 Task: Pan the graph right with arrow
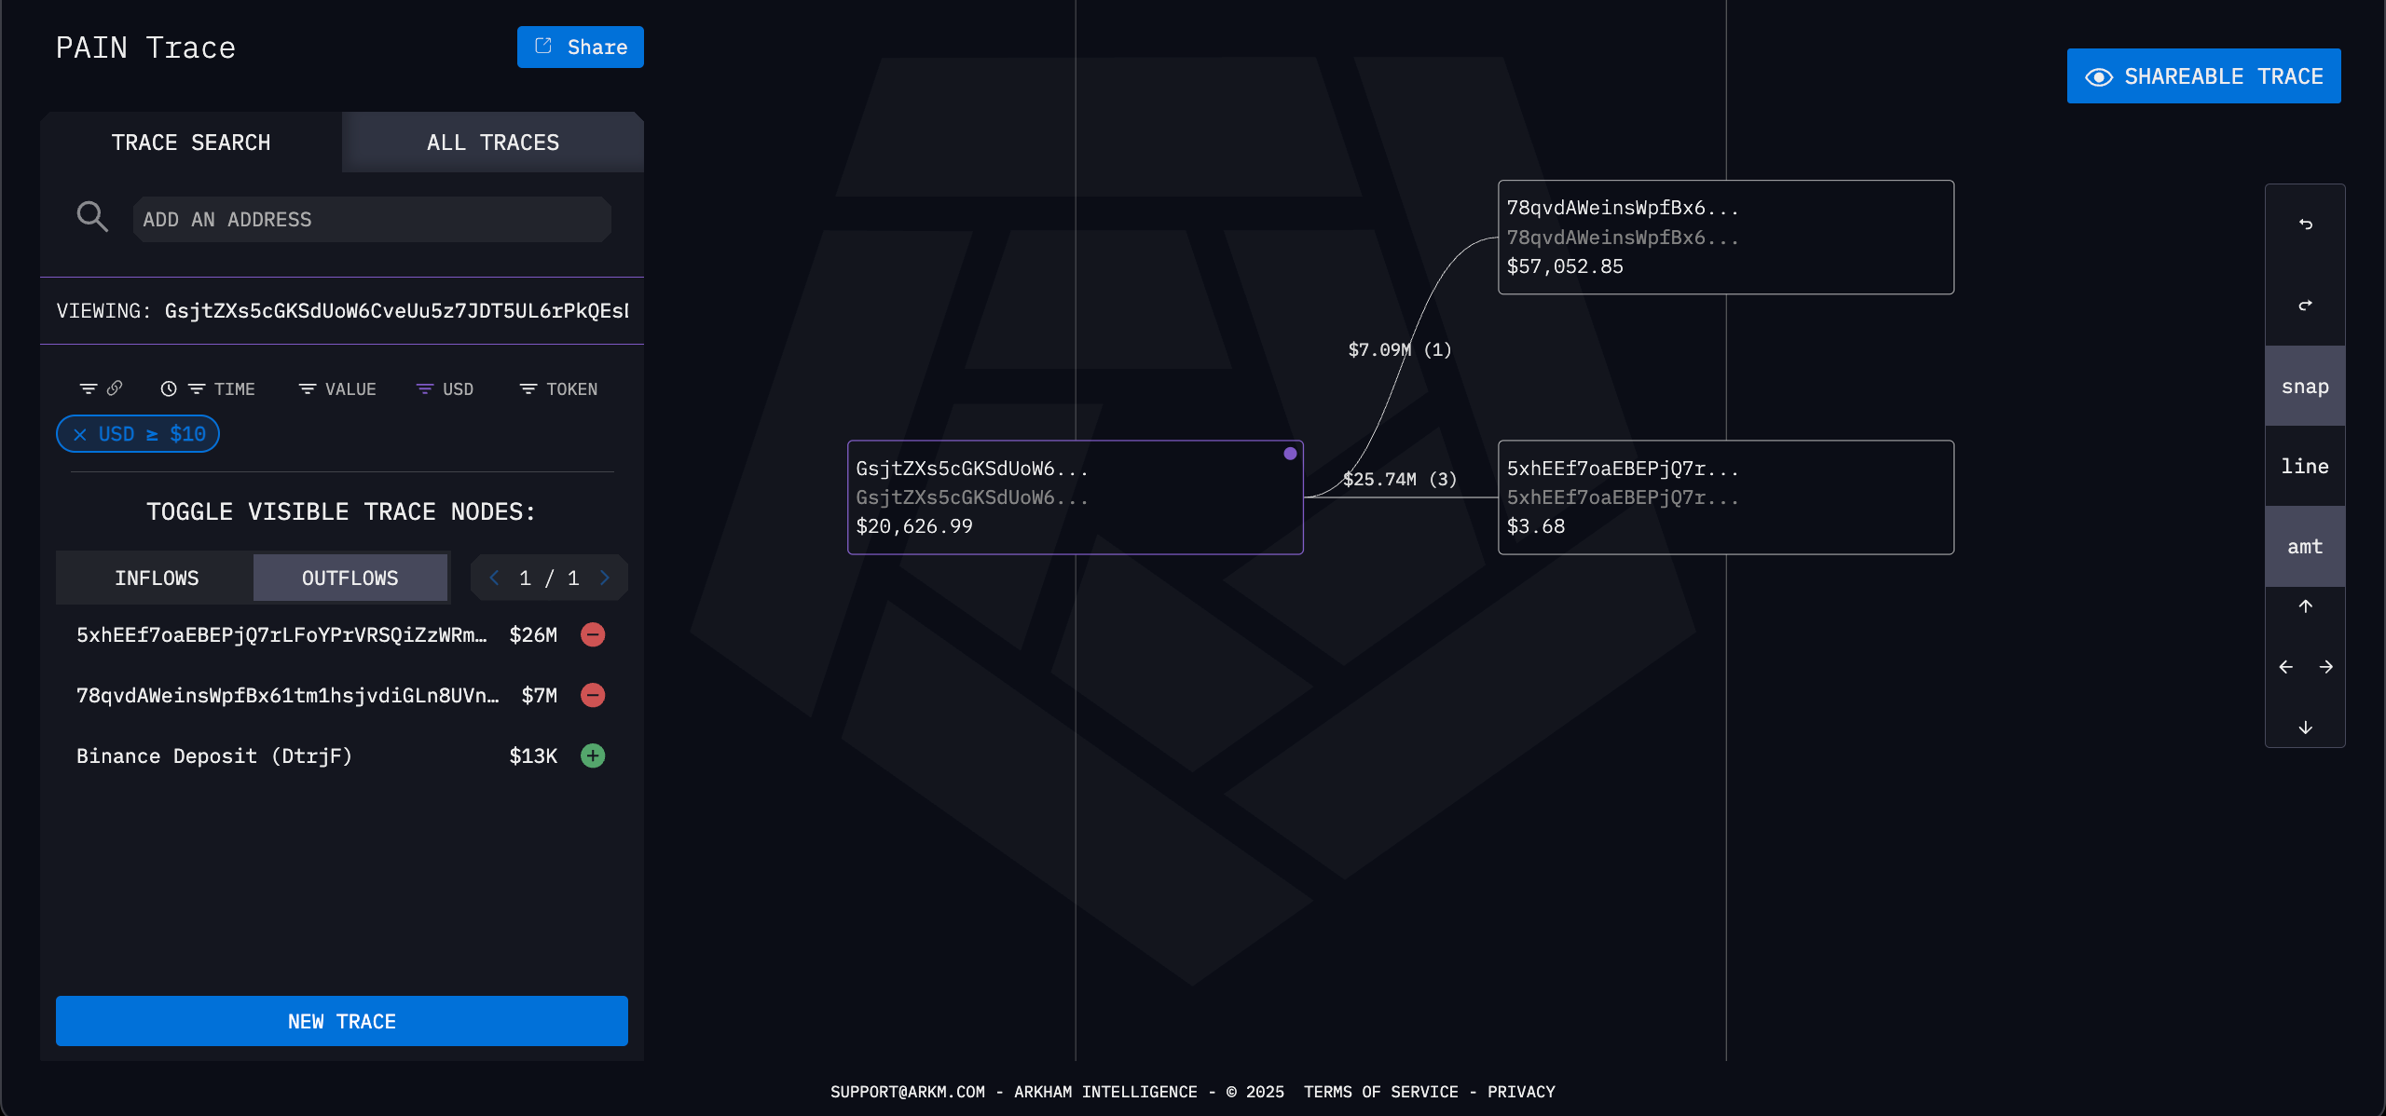click(2325, 667)
